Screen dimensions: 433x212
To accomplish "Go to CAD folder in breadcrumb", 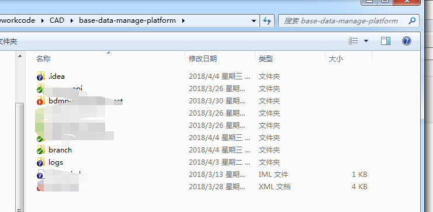I will [x=57, y=20].
